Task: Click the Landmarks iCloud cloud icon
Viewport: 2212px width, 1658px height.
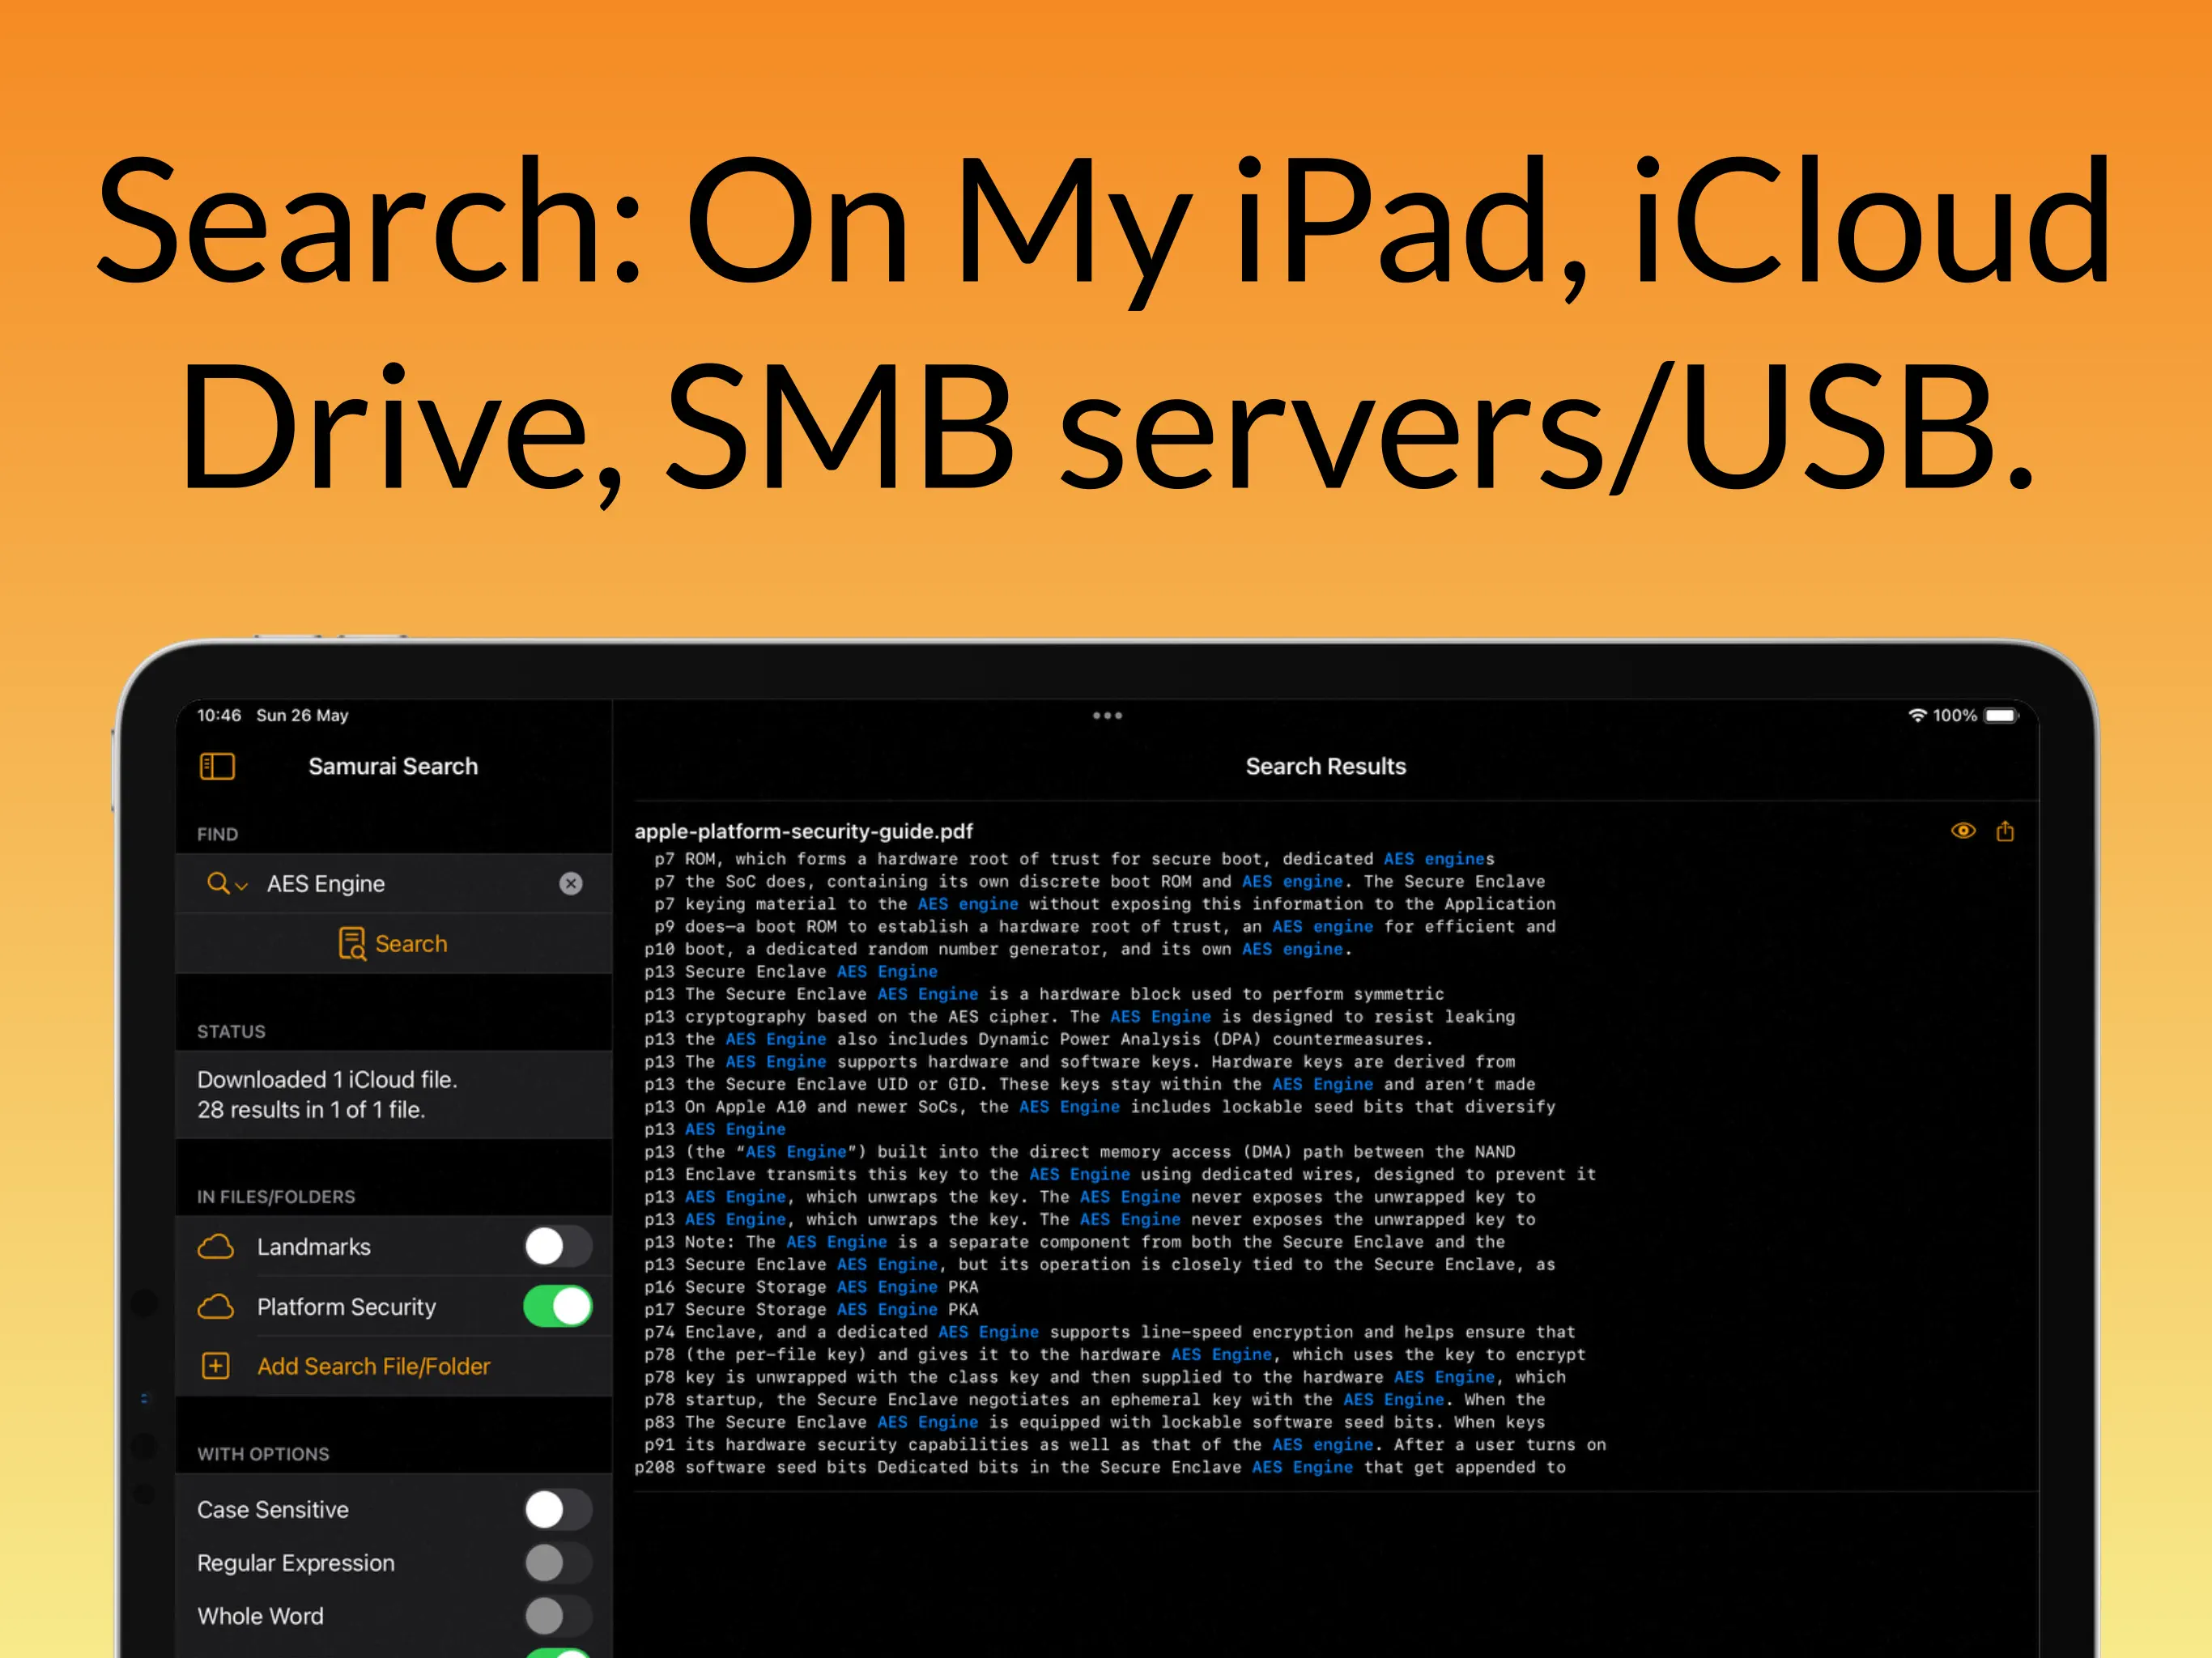Action: point(216,1247)
